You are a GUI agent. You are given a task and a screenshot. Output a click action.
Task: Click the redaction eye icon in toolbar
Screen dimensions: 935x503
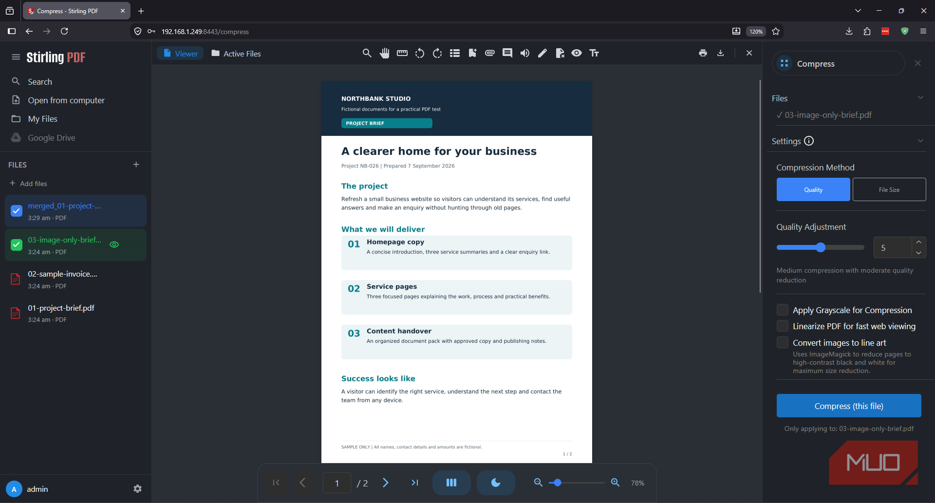tap(577, 53)
